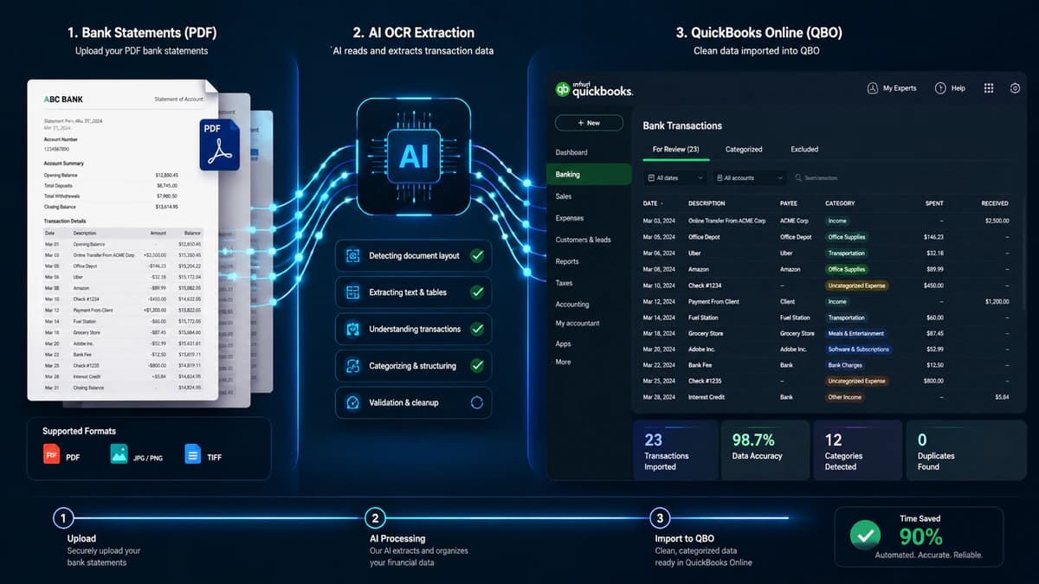The height and width of the screenshot is (584, 1039).
Task: Click the 98.7% Data Accuracy card
Action: point(765,450)
